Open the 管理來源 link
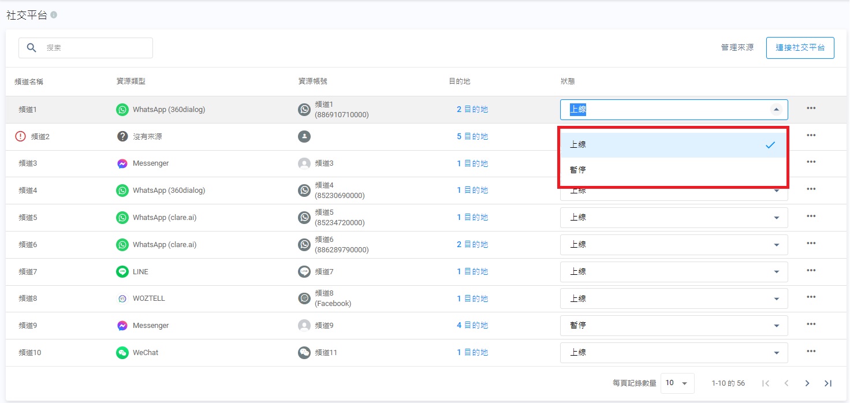Screen dimensions: 850x403 click(737, 48)
